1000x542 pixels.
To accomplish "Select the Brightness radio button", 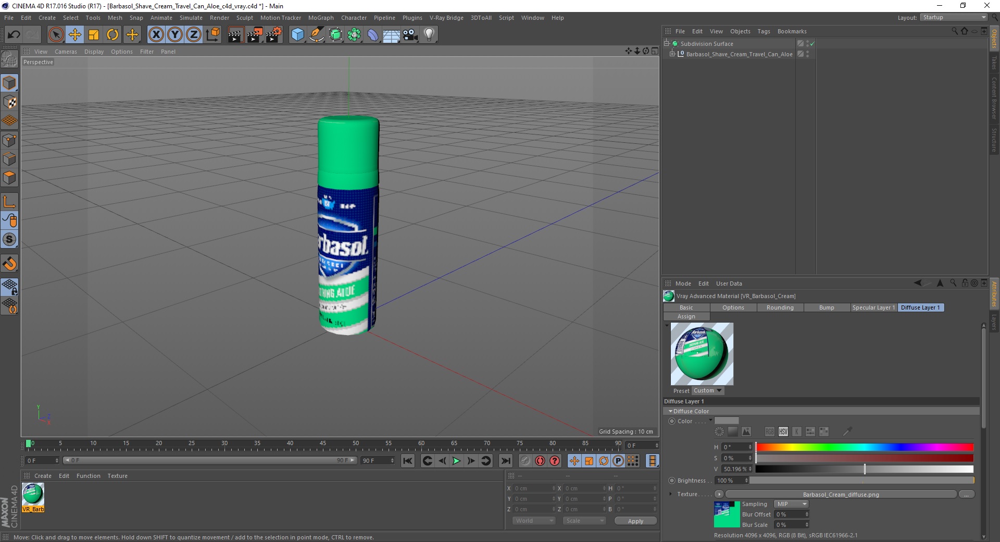I will [x=672, y=481].
